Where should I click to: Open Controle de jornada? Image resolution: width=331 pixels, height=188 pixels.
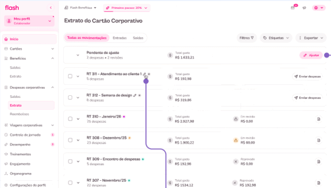tap(29, 135)
